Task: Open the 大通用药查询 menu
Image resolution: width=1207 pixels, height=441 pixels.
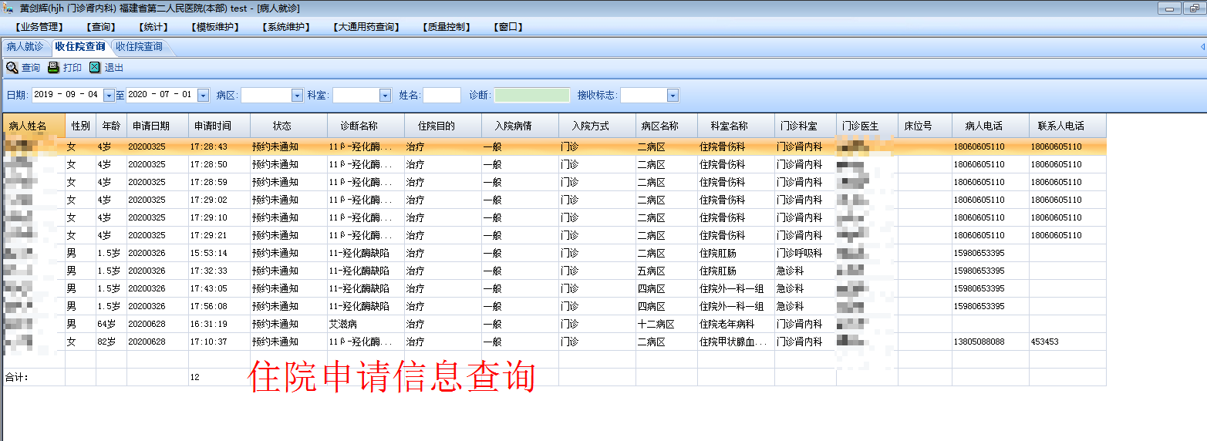Action: [366, 26]
